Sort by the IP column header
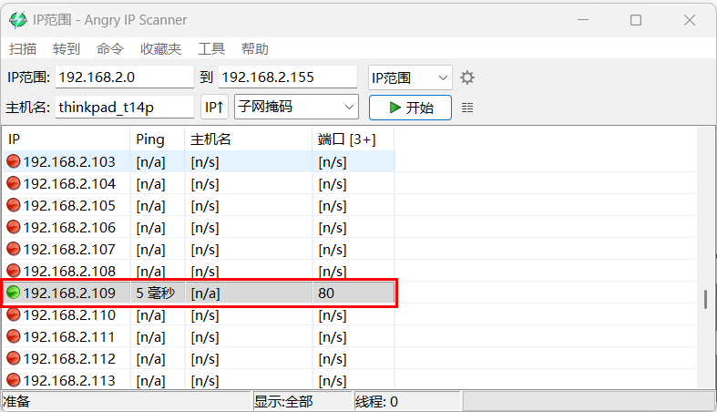The image size is (717, 412). tap(67, 139)
